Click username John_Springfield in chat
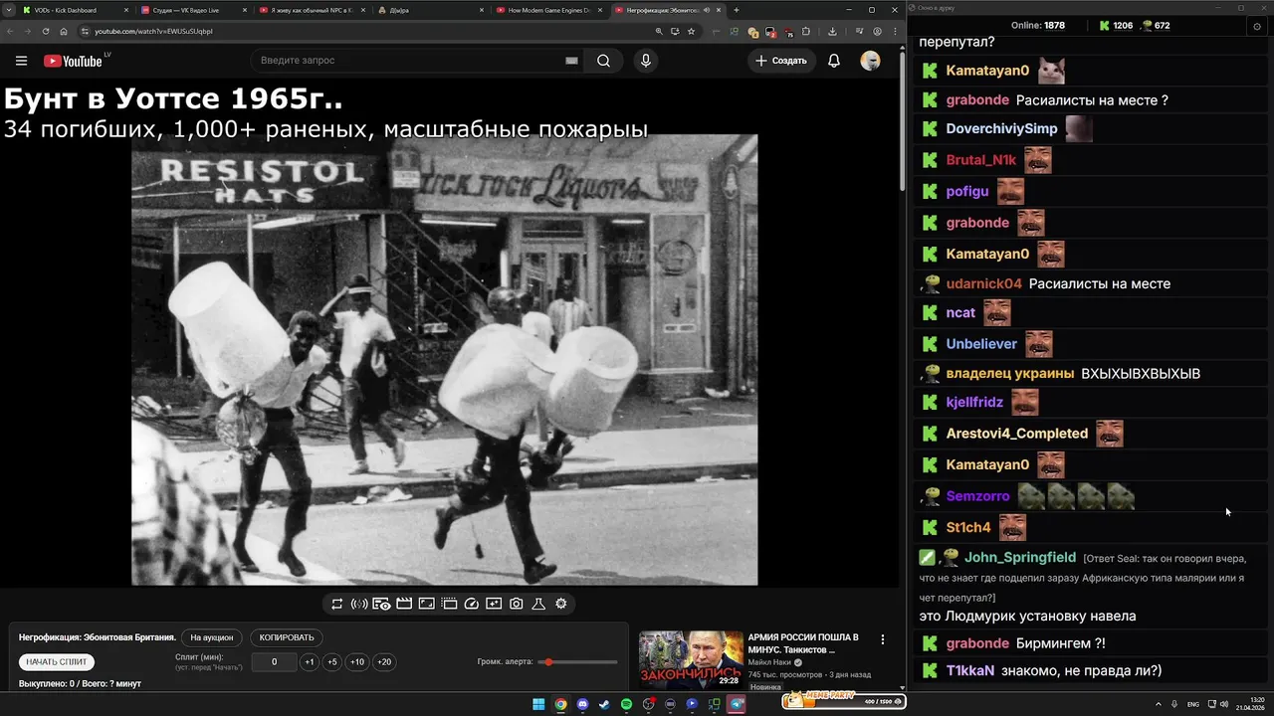The width and height of the screenshot is (1274, 716). tap(1020, 557)
